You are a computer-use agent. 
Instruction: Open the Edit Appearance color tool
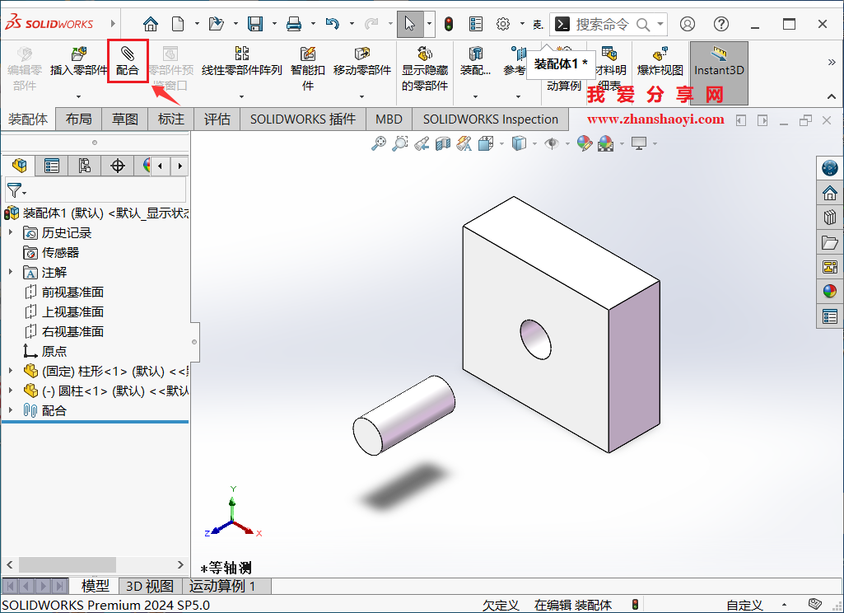click(583, 143)
